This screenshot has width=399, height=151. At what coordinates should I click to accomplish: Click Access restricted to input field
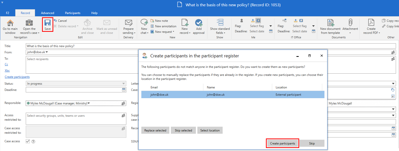(76, 118)
